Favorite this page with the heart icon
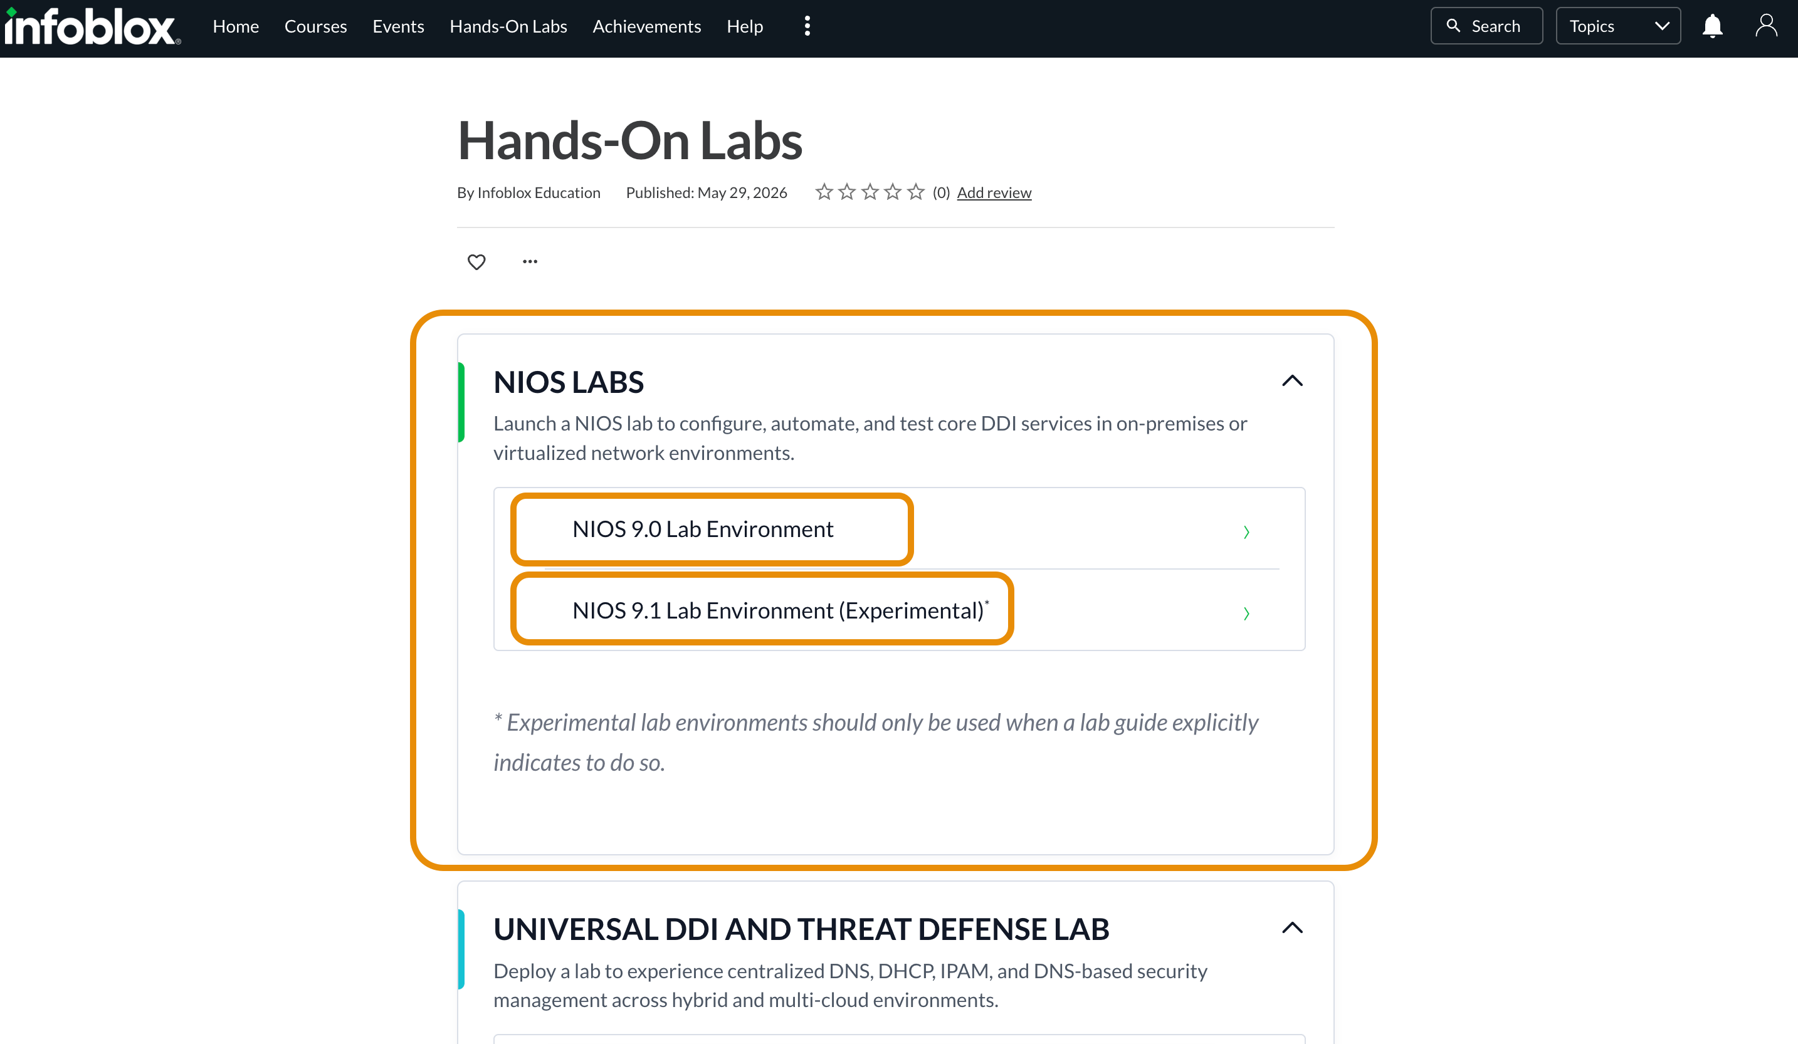1798x1044 pixels. (476, 262)
